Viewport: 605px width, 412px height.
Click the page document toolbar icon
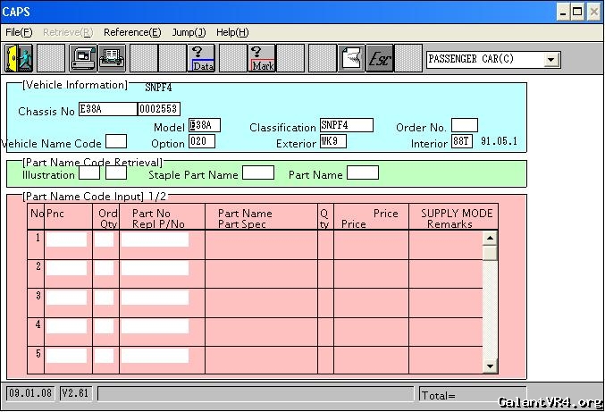click(x=350, y=59)
